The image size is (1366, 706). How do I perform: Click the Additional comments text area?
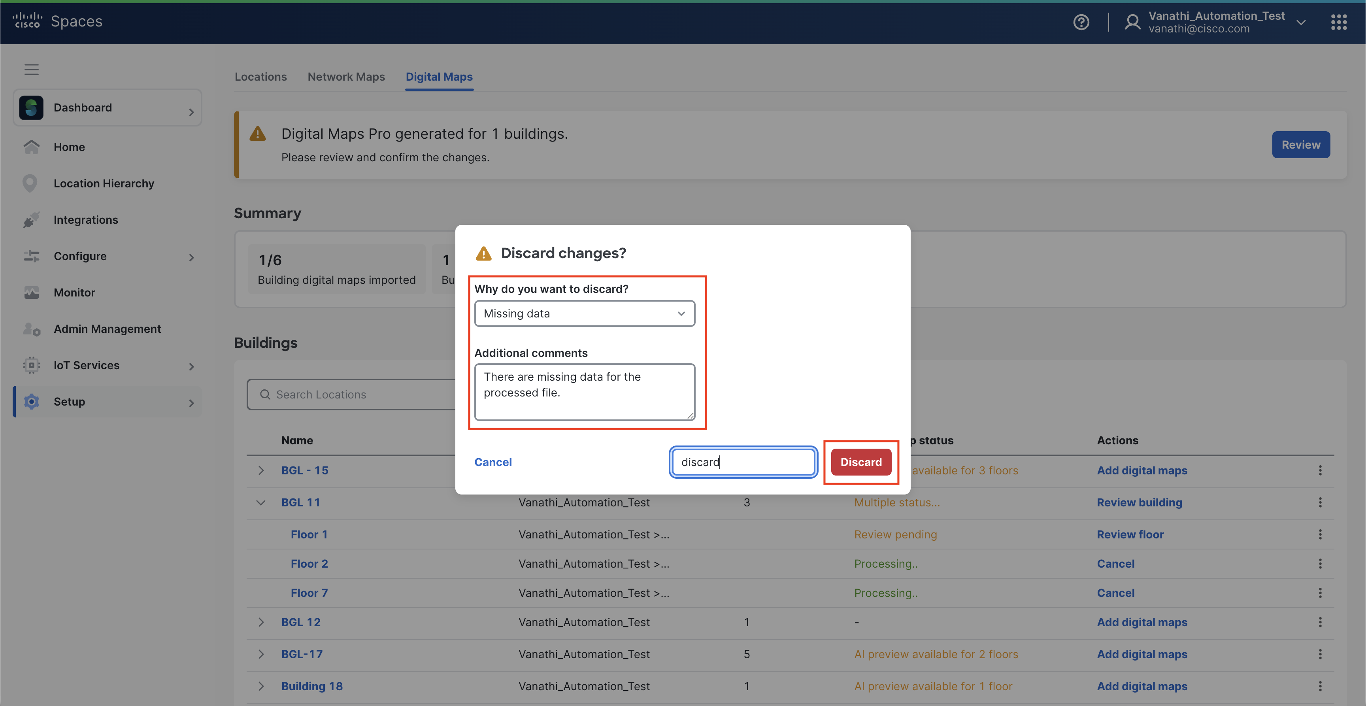point(584,391)
